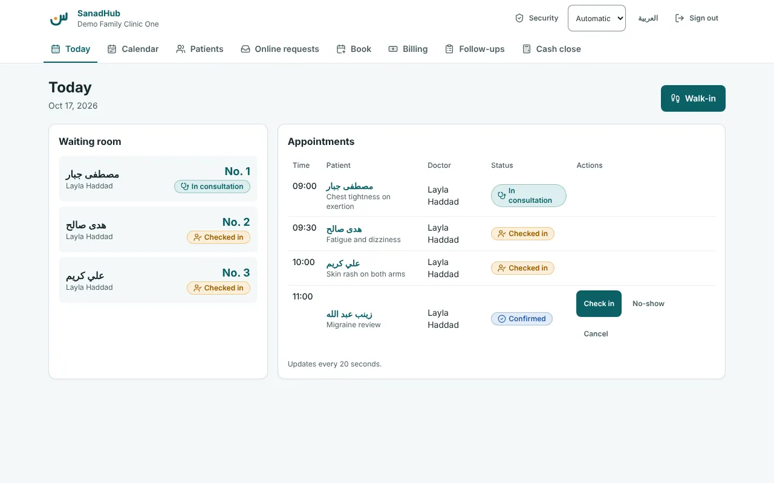The width and height of the screenshot is (774, 483).
Task: Click the "Chest tightness on exertion" text
Action: (359, 202)
